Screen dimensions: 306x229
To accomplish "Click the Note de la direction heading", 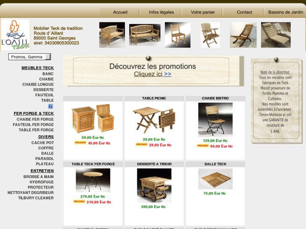I will 275,72.
